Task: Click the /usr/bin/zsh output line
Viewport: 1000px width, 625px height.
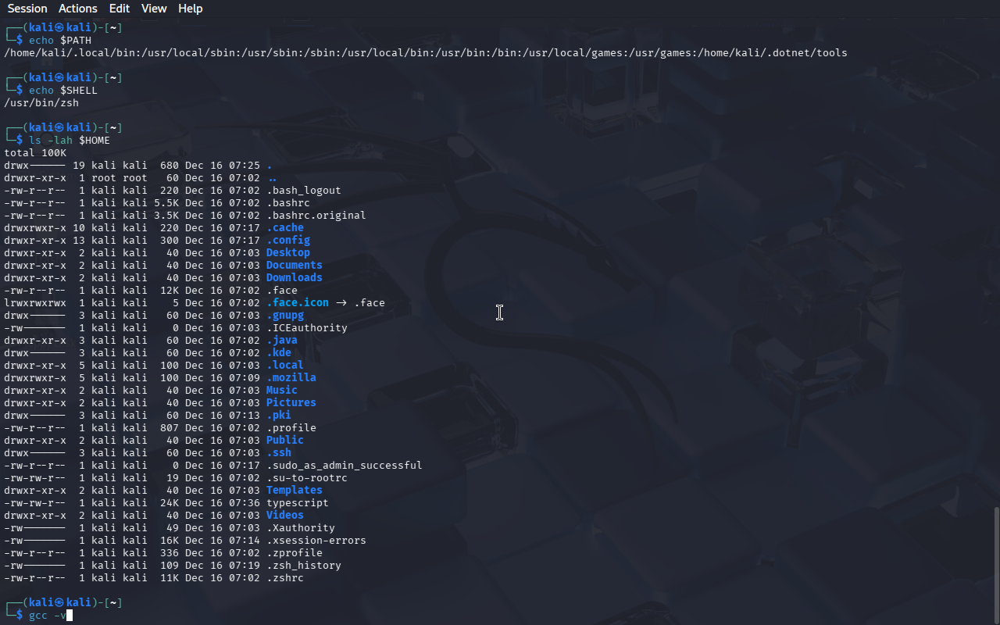Action: pyautogui.click(x=41, y=103)
